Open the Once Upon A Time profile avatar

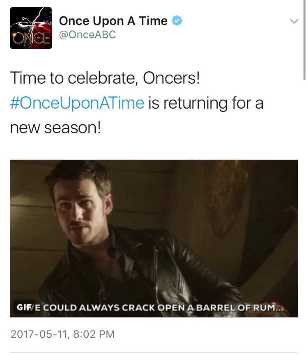(31, 28)
